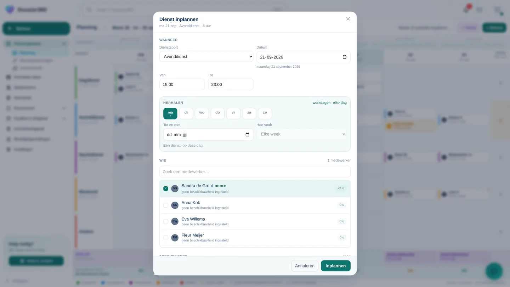The image size is (510, 287).
Task: Click Anna Kok's AK avatar
Action: (175, 205)
